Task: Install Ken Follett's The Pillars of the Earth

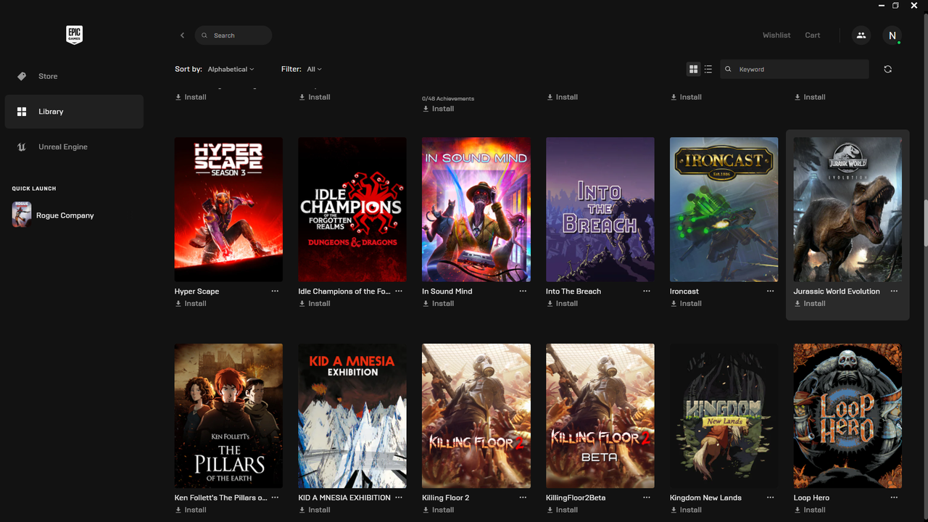Action: click(x=191, y=510)
